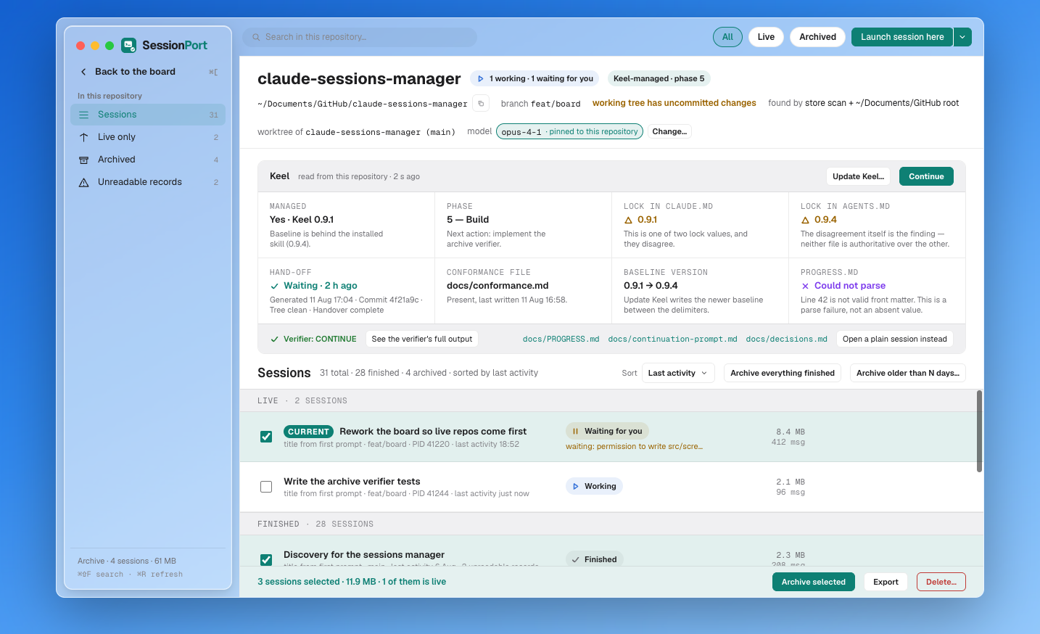Click the session title Write the archive verifier tests
This screenshot has width=1040, height=634.
[x=352, y=481]
